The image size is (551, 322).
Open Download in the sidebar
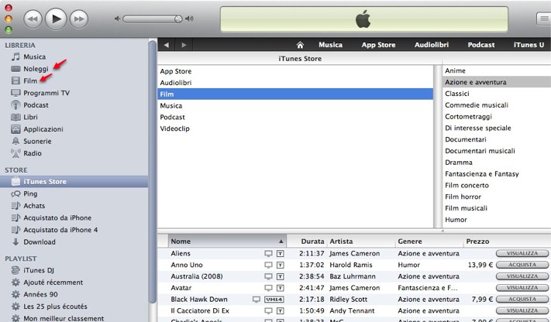click(40, 242)
